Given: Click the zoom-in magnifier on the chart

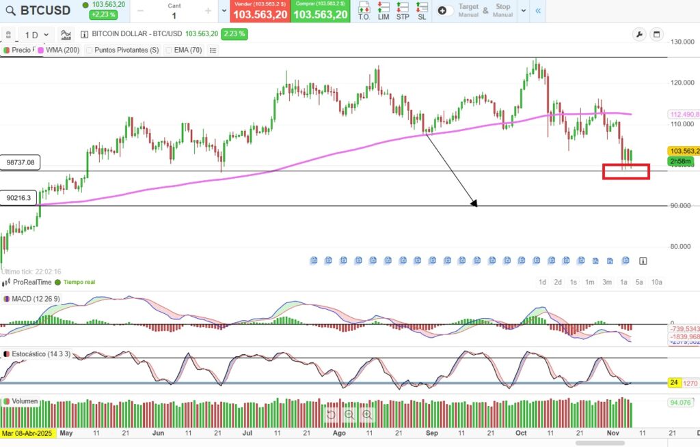Looking at the screenshot, I should [367, 414].
